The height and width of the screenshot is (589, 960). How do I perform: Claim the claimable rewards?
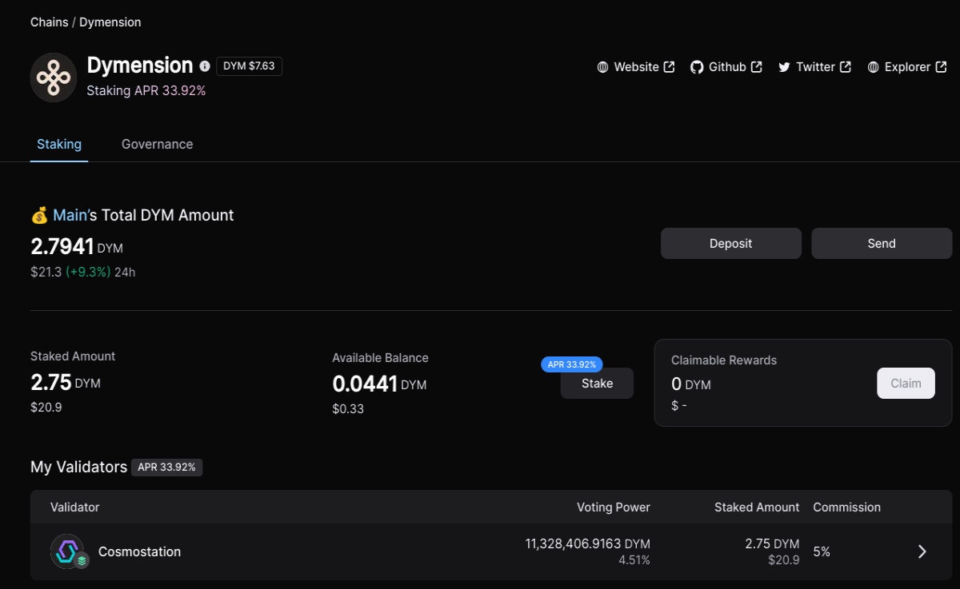pos(906,384)
